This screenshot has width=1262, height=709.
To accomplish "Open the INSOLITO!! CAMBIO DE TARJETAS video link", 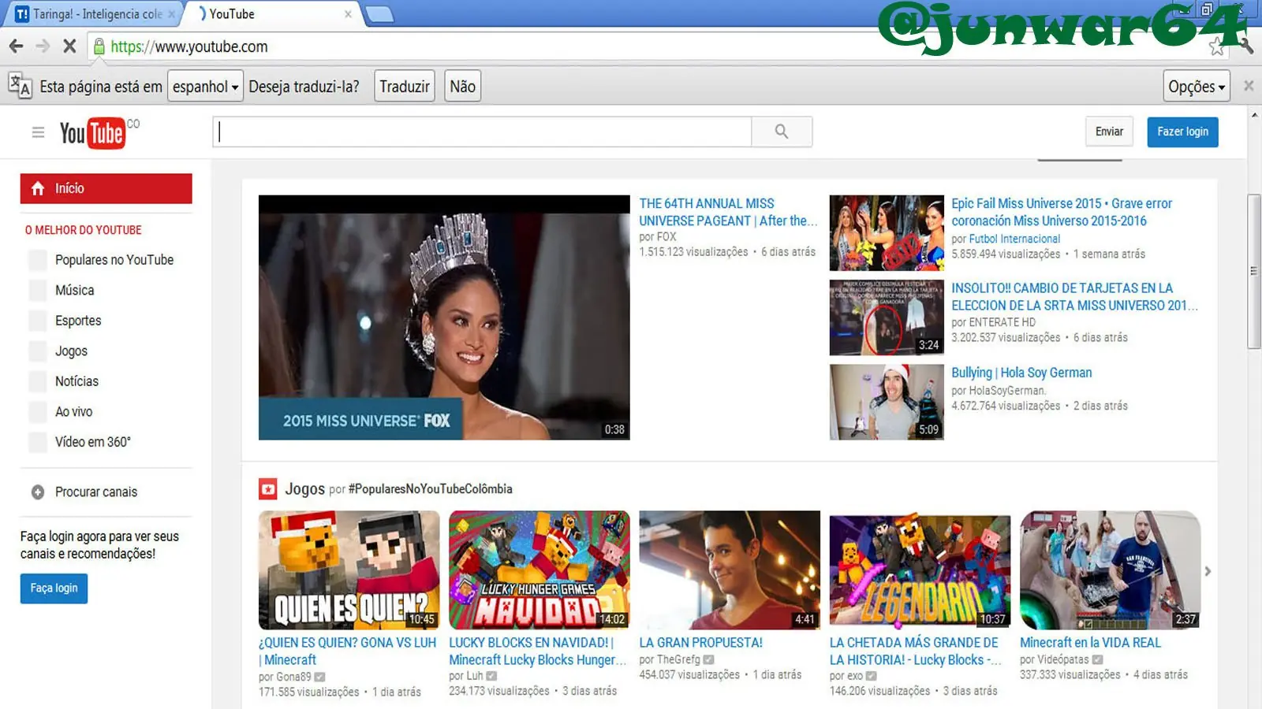I will click(x=1074, y=297).
